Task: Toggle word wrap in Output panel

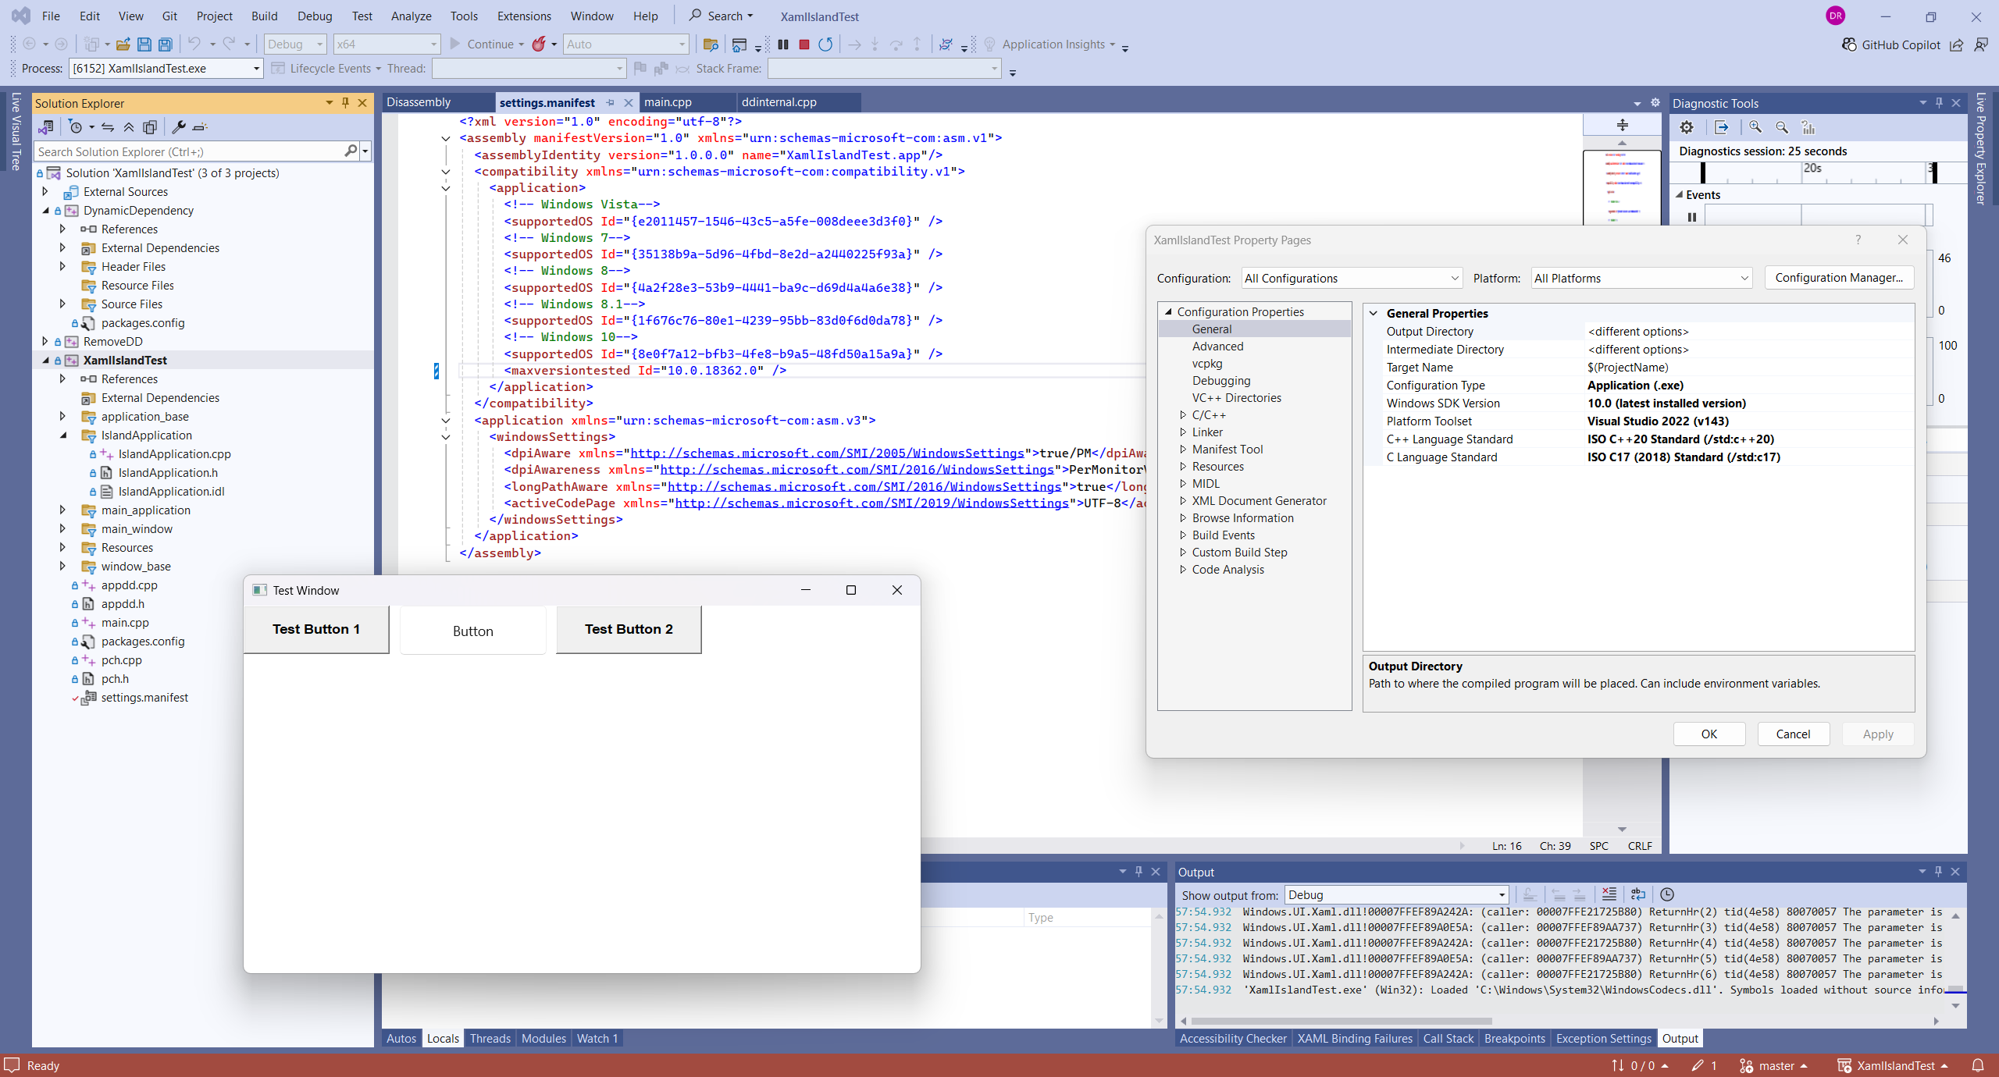Action: click(x=1638, y=894)
